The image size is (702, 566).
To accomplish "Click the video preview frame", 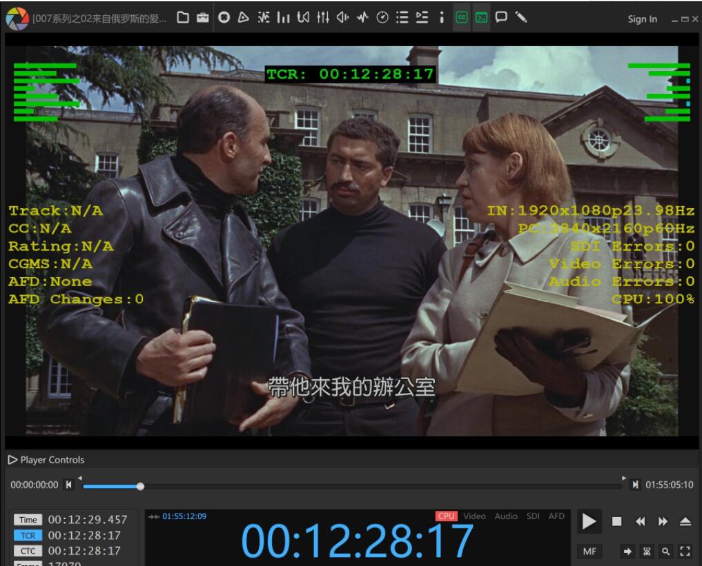I will (351, 241).
